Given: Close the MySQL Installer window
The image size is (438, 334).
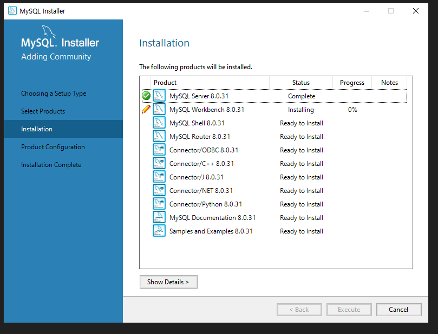Looking at the screenshot, I should click(x=416, y=11).
